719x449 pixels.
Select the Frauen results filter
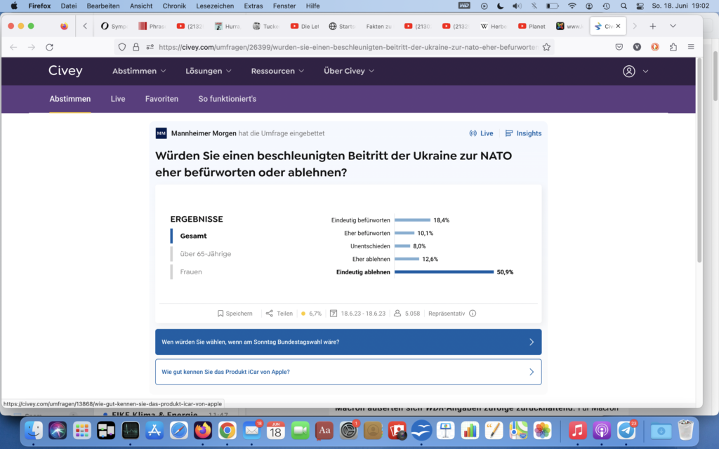pyautogui.click(x=191, y=272)
